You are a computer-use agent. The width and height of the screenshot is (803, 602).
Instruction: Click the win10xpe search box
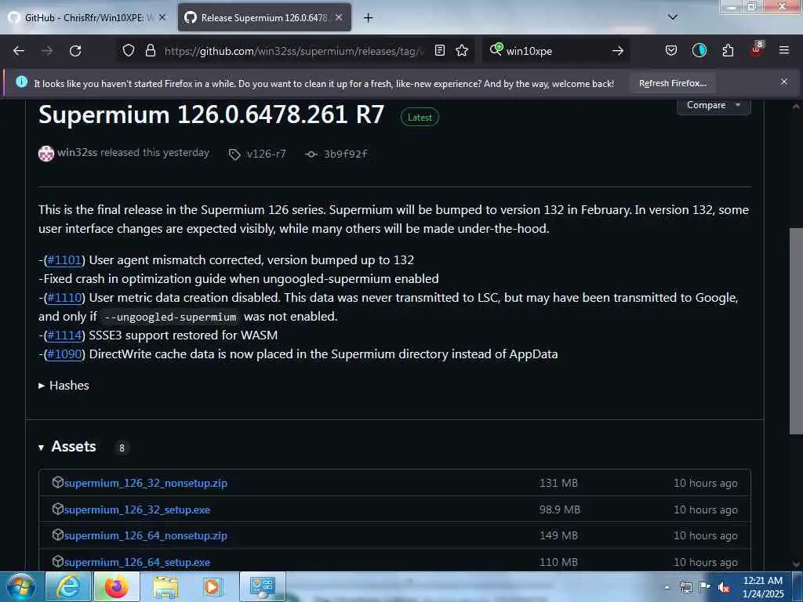[556, 51]
